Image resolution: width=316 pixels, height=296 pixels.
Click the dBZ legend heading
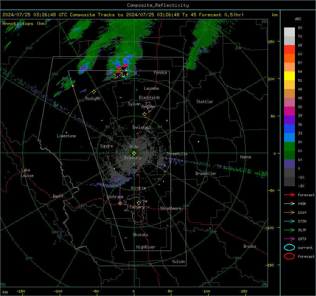coord(298,19)
